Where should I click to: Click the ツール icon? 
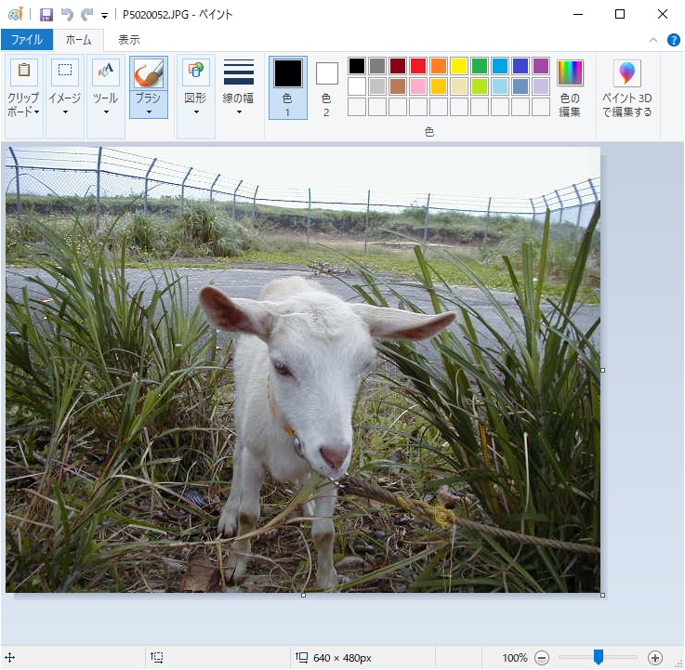click(106, 71)
